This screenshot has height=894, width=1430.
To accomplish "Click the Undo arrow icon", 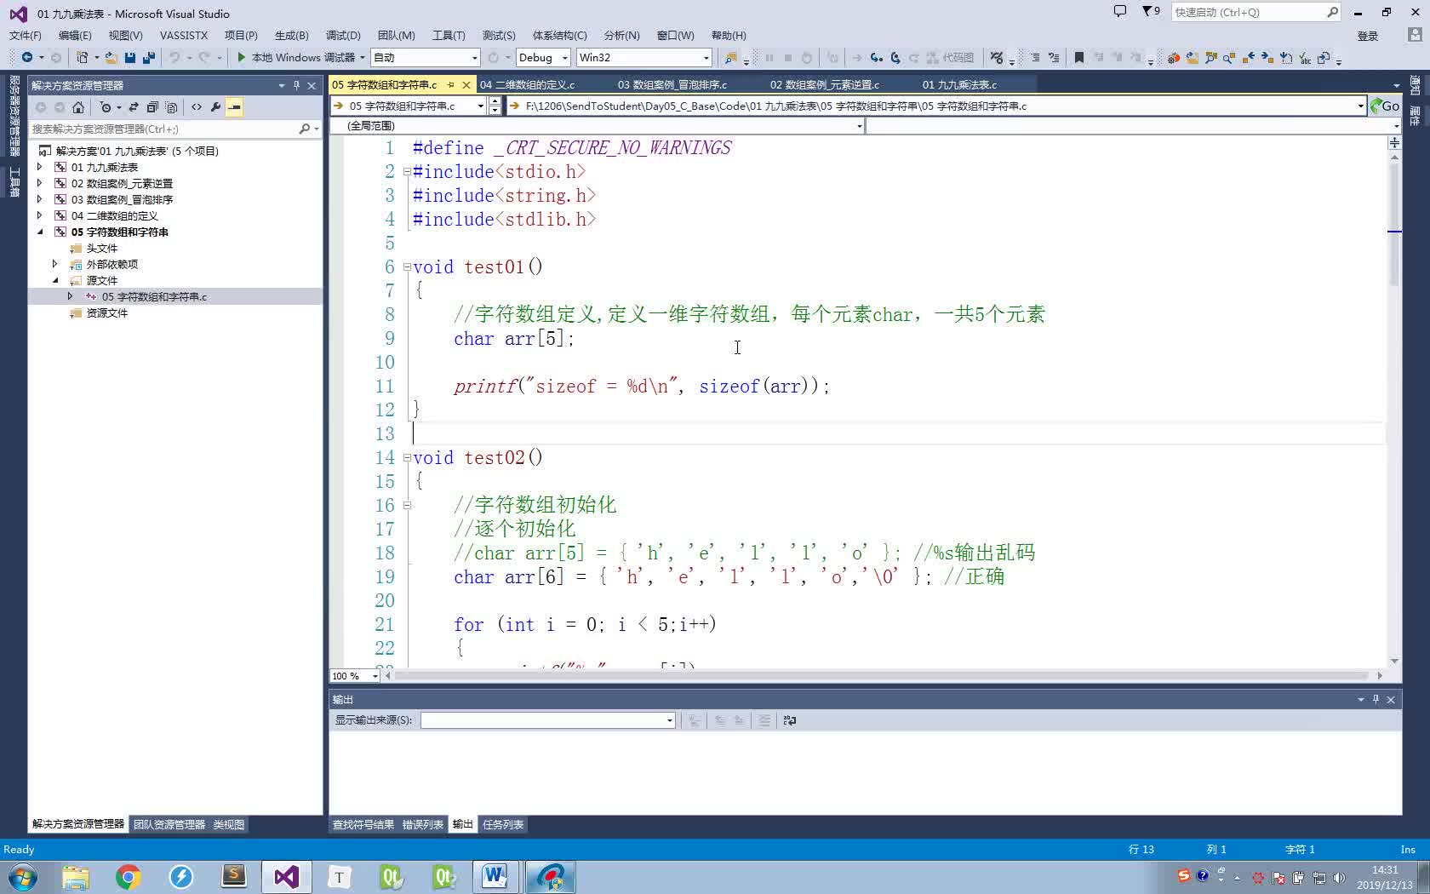I will [x=174, y=57].
